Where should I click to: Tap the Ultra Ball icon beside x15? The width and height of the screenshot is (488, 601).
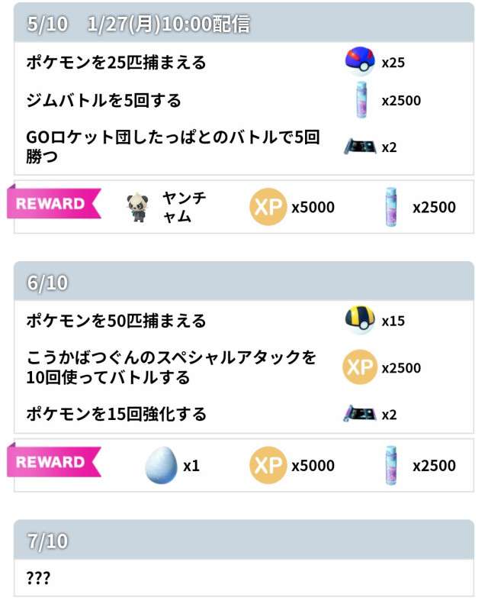click(360, 321)
